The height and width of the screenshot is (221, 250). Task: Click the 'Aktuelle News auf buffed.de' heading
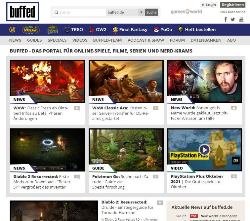pos(202,207)
